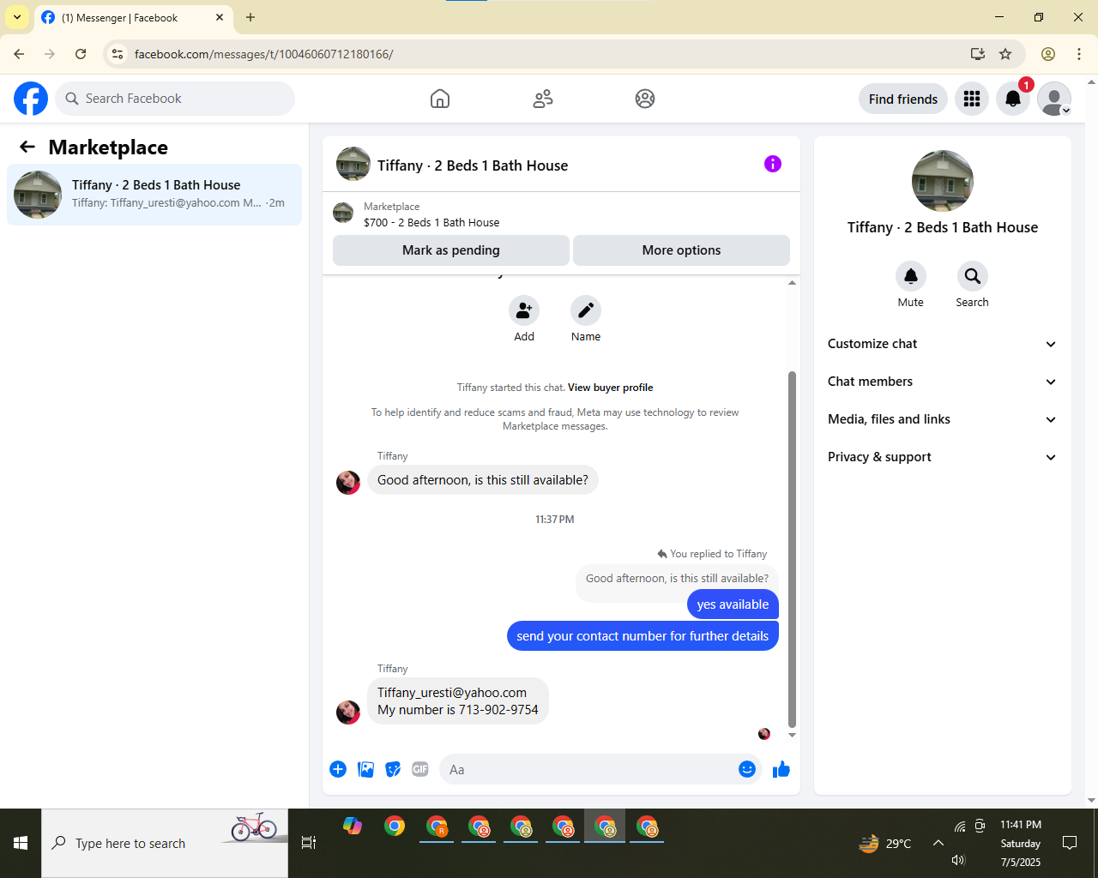
Task: Expand Chat members section
Action: (943, 382)
